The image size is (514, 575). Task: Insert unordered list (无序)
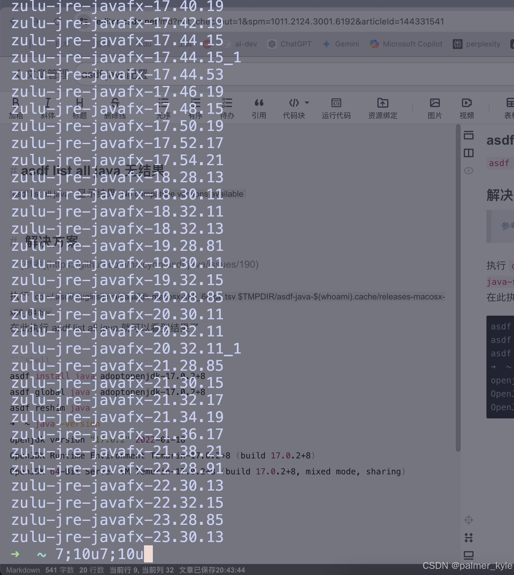(163, 108)
